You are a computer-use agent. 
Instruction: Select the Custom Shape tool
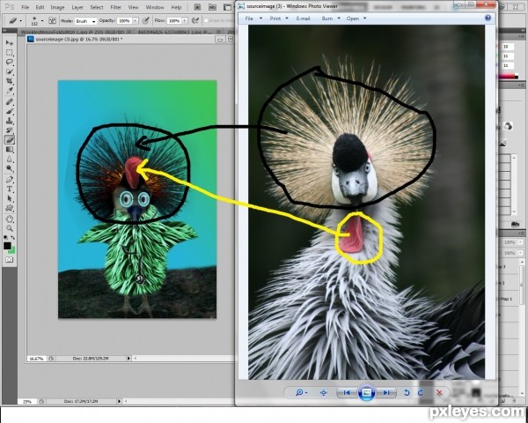(10, 208)
